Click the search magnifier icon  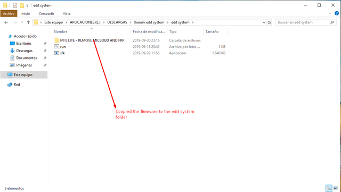pyautogui.click(x=332, y=22)
